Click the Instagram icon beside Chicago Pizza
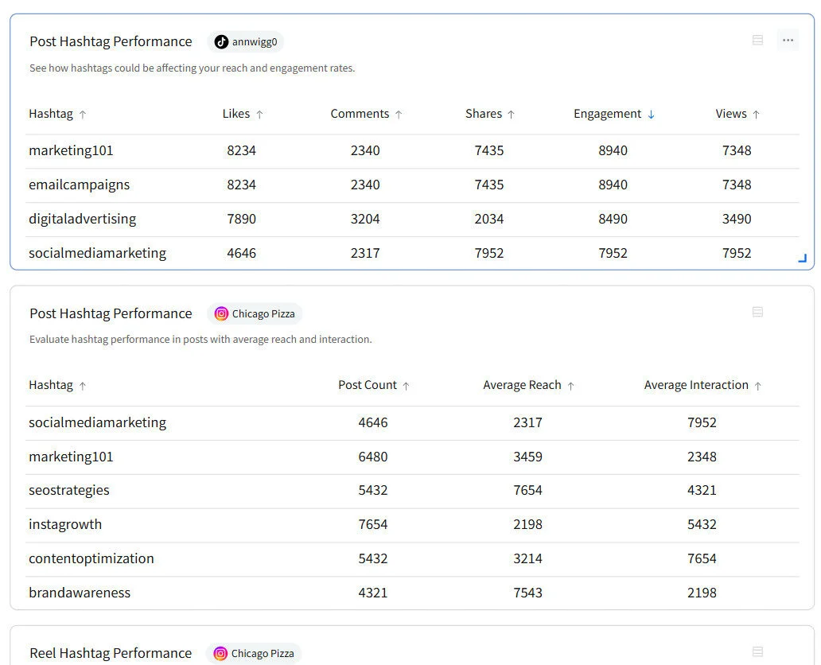Screen dimensions: 821x665 [221, 313]
